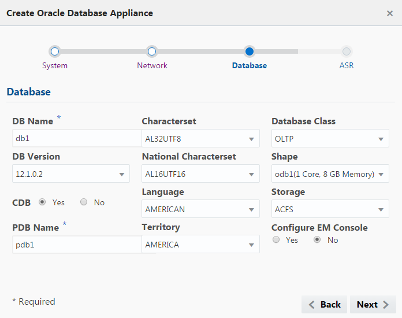Go to the ASR step label
This screenshot has height=318, width=402.
click(x=347, y=65)
